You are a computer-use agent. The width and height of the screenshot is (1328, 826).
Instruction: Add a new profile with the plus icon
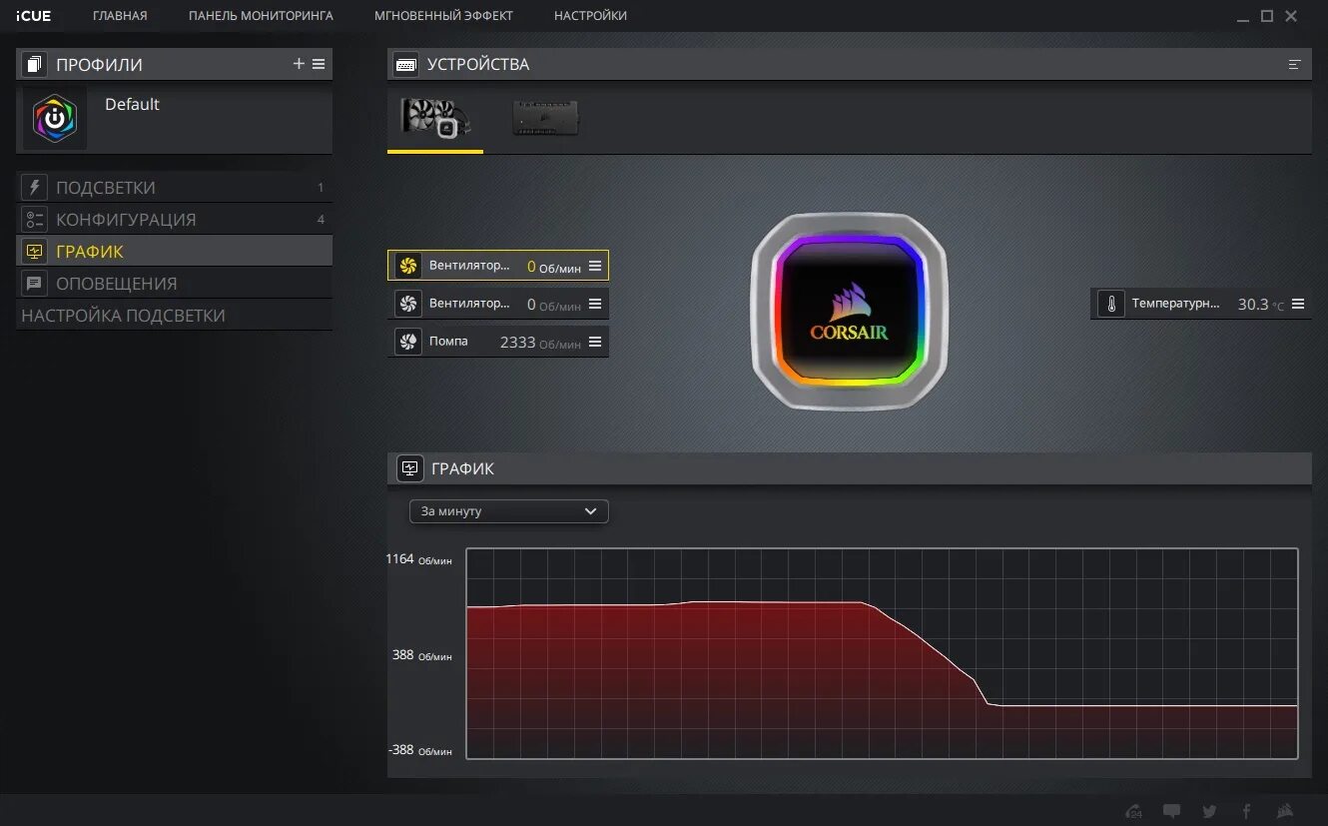coord(299,64)
